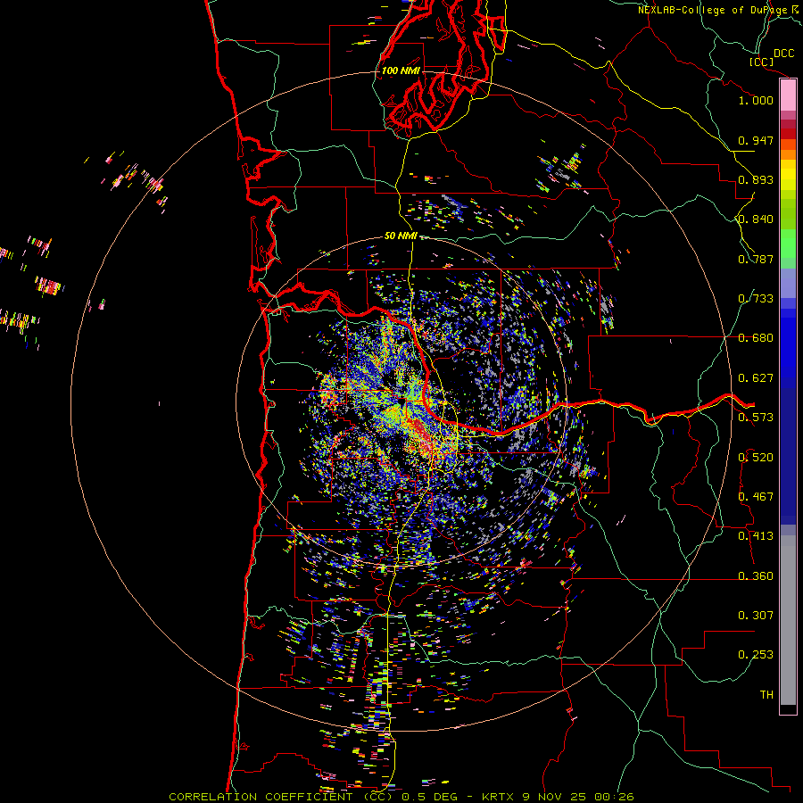Select the 0.947 color scale value
The image size is (803, 803).
[x=756, y=140]
